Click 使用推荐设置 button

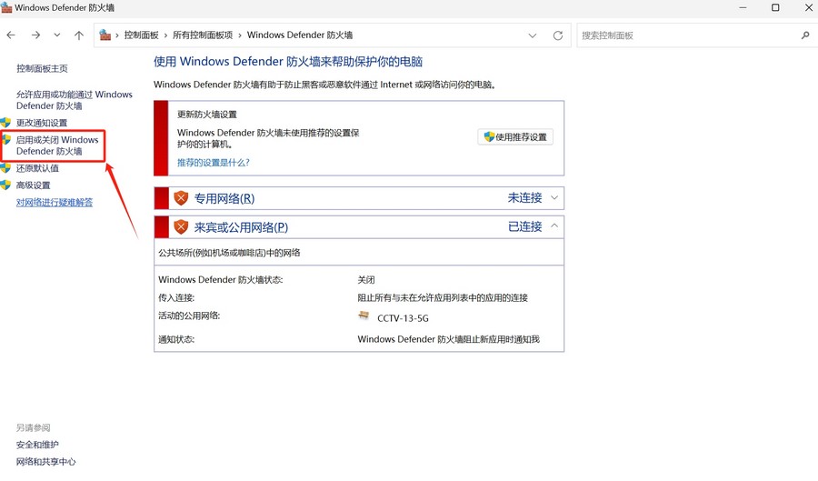click(x=515, y=136)
